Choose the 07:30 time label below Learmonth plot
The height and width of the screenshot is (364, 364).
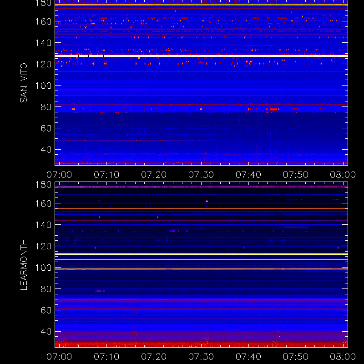pyautogui.click(x=201, y=357)
